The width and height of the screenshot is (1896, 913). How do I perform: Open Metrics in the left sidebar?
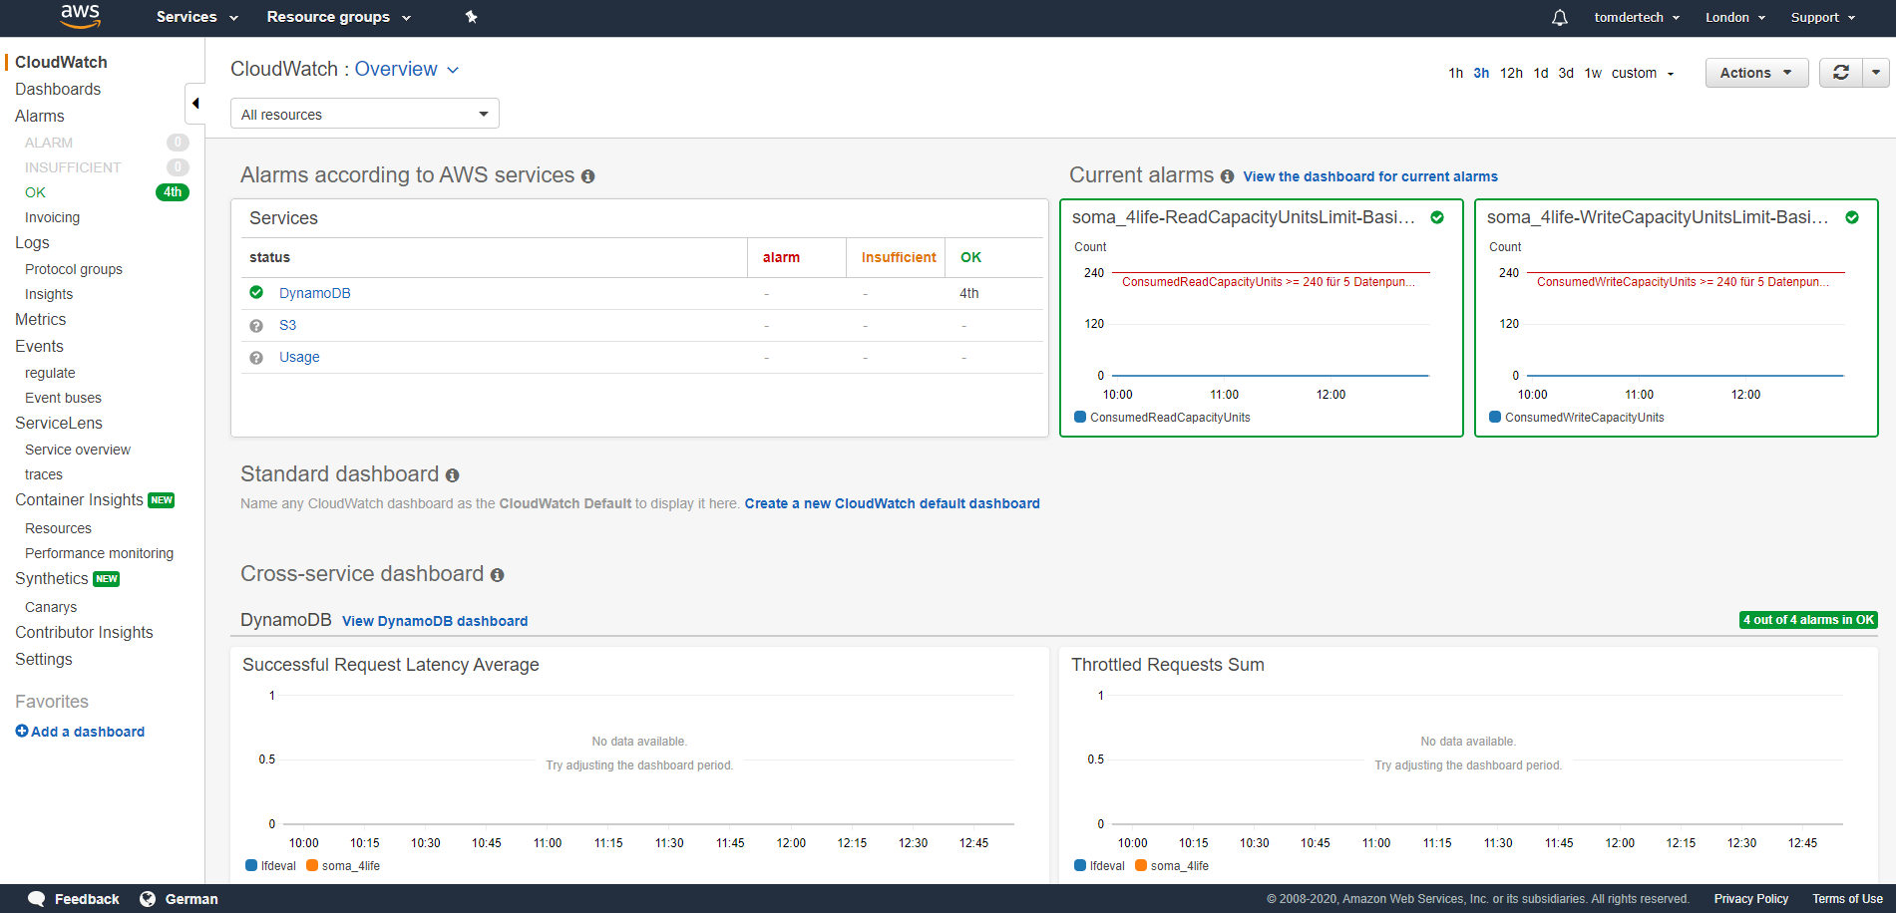(x=41, y=320)
